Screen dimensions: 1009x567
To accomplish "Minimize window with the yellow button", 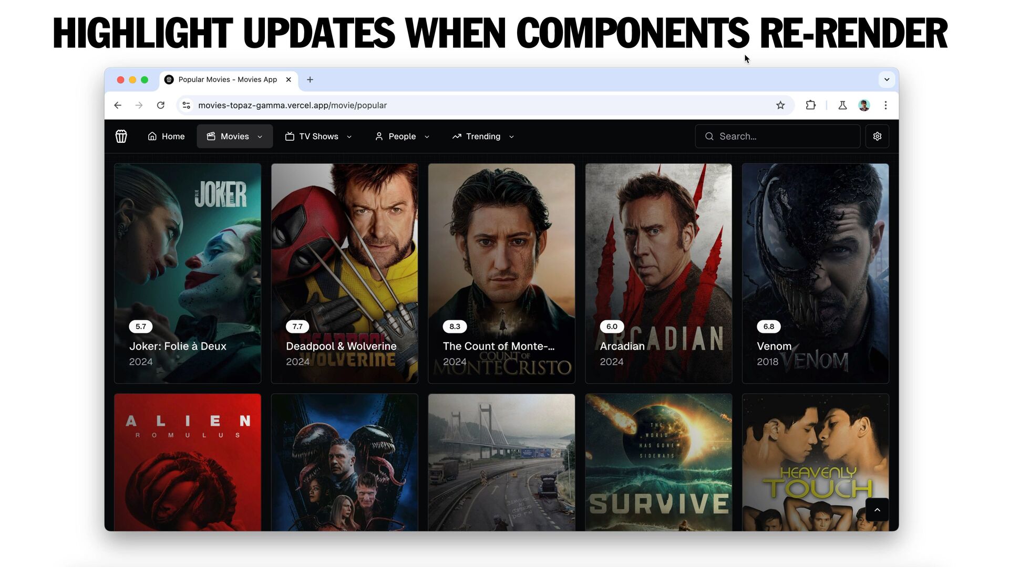I will (x=132, y=80).
